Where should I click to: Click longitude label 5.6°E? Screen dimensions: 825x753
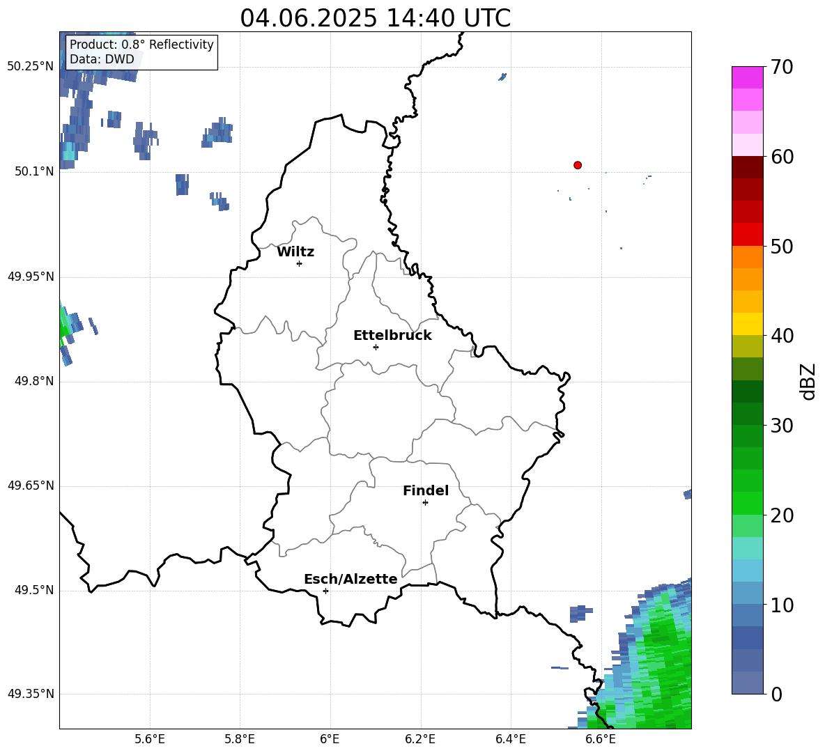[x=150, y=739]
